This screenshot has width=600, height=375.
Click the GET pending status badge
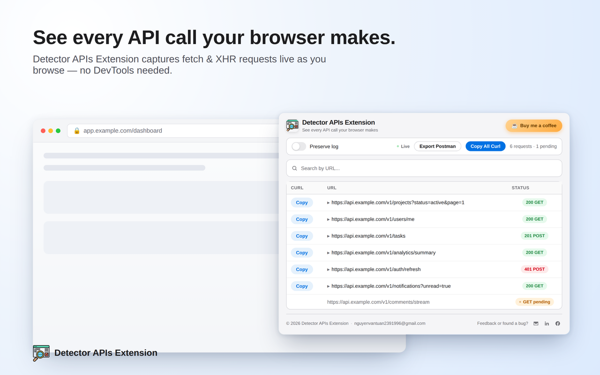[x=534, y=302]
